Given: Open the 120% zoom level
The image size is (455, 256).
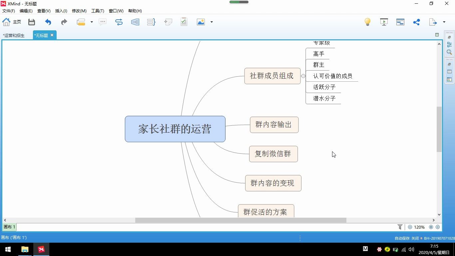Looking at the screenshot, I should [419, 227].
